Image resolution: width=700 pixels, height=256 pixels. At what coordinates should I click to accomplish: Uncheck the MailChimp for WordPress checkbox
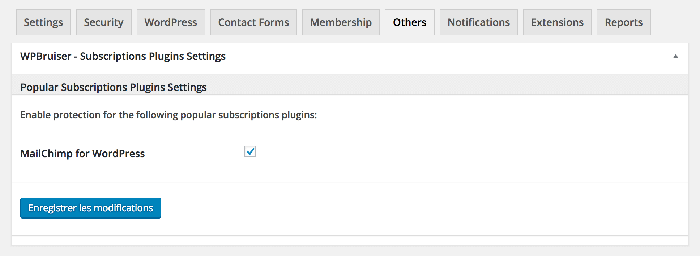(x=250, y=152)
